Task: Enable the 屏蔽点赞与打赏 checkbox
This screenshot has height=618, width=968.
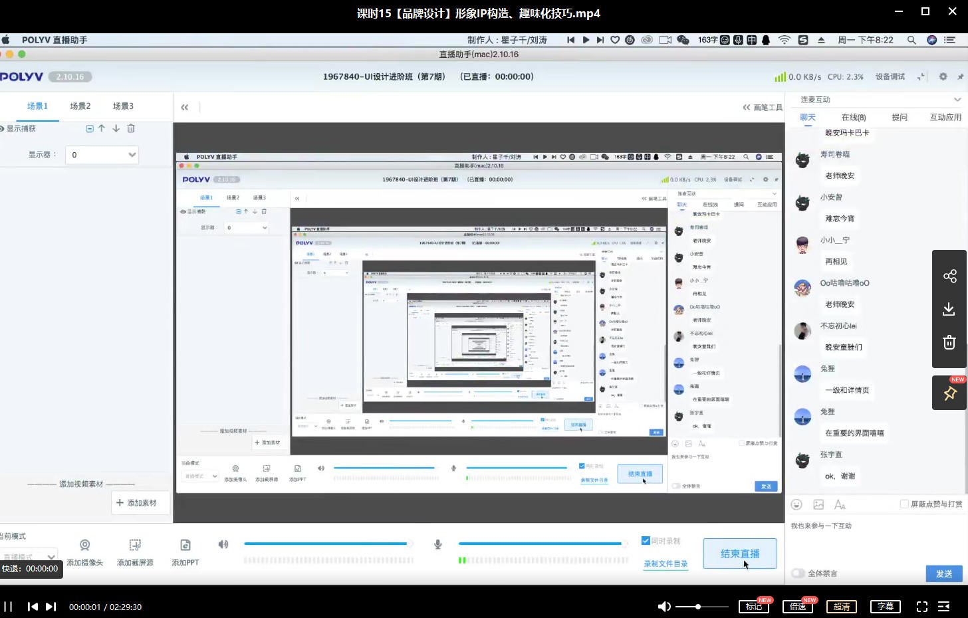Action: (904, 504)
